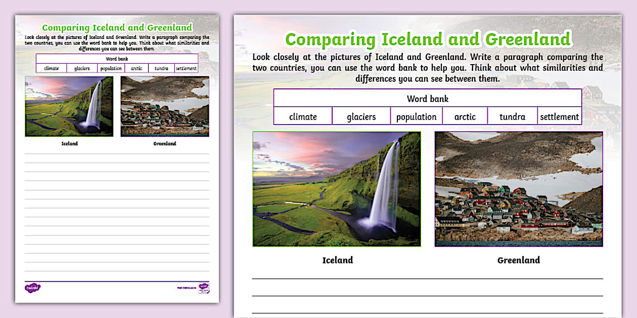Select the 'climate' word bank cell
The height and width of the screenshot is (318, 637).
point(303,116)
